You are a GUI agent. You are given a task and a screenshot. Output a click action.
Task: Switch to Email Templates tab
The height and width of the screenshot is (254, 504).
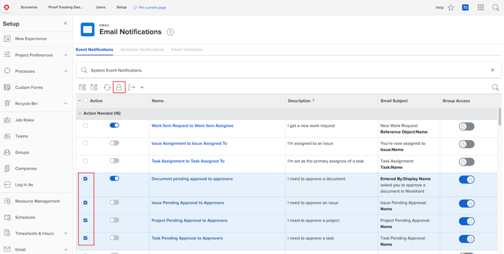click(187, 50)
